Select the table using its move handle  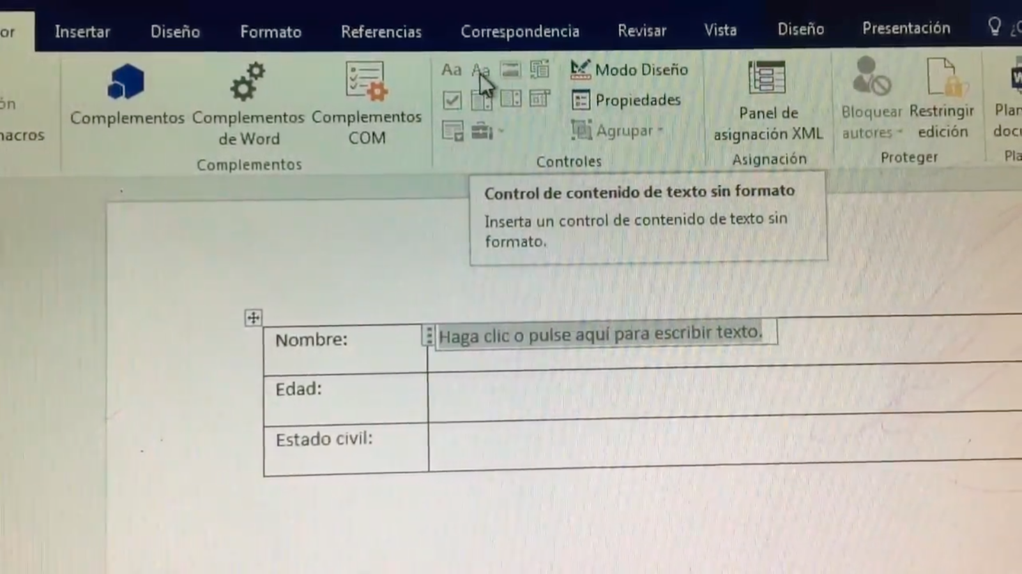click(x=254, y=318)
